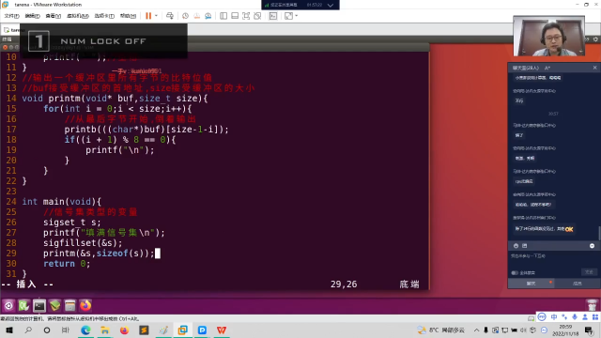Open the Files manager icon in Ubuntu dock
The height and width of the screenshot is (338, 601).
70,305
